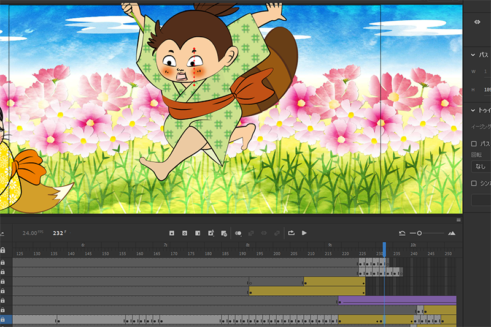Click the Auto Keyframe icon

pos(211,233)
